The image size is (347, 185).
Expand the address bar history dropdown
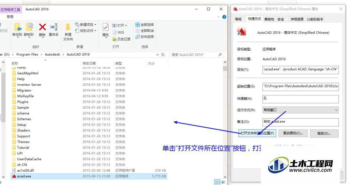157,54
